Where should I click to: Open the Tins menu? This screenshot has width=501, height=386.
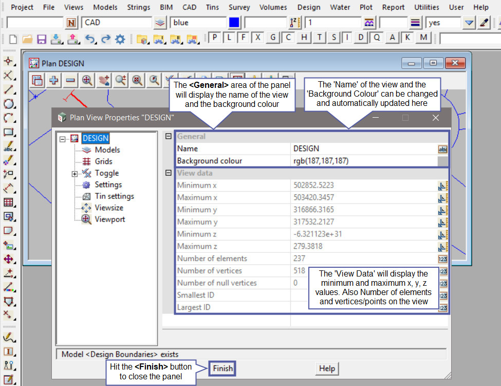pos(212,7)
